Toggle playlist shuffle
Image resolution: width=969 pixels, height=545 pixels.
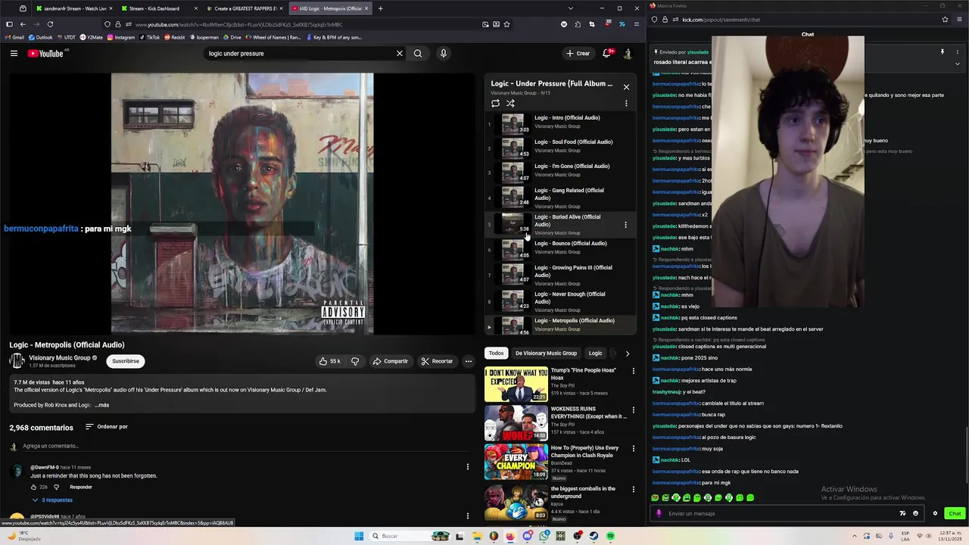tap(510, 104)
